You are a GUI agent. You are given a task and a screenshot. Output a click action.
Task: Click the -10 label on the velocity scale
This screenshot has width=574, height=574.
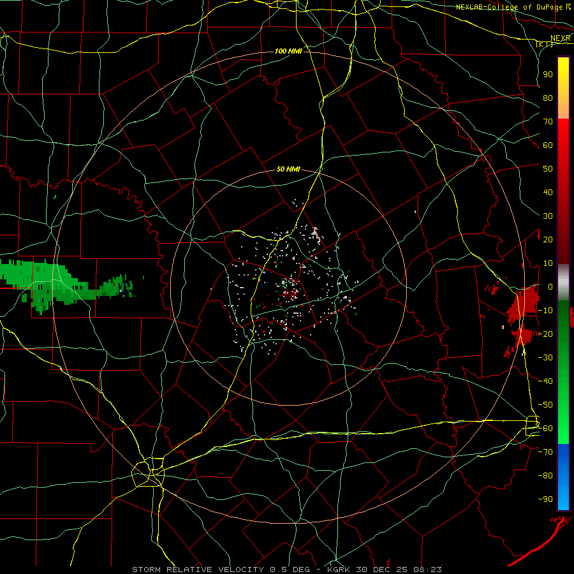545,311
